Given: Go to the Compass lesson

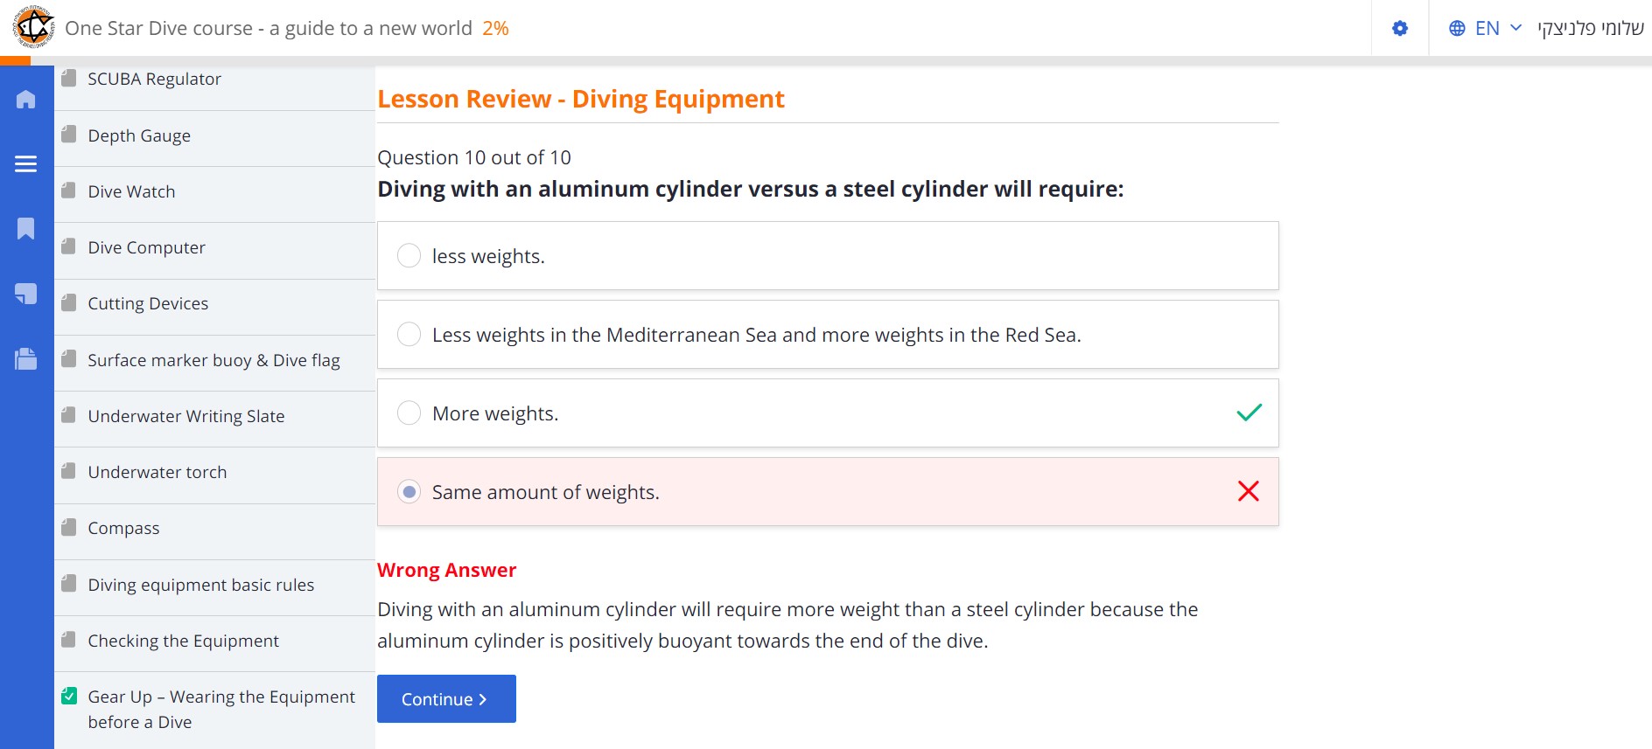Looking at the screenshot, I should [123, 528].
